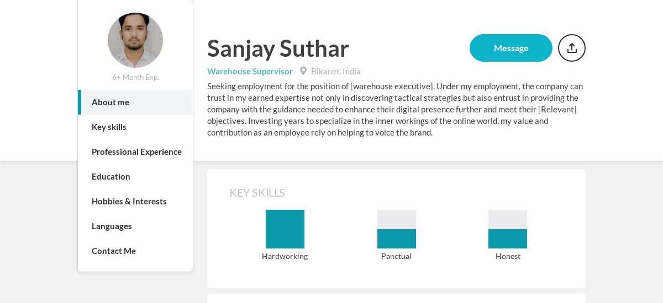Click the Warehouse Supervisor title link
The image size is (663, 303).
click(x=250, y=71)
